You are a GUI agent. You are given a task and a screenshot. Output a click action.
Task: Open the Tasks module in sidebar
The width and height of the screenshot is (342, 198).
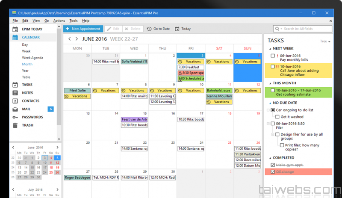coord(27,85)
